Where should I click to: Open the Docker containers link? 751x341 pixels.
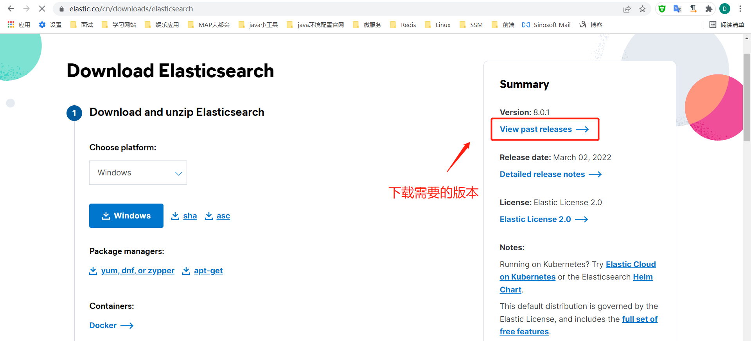pos(111,325)
